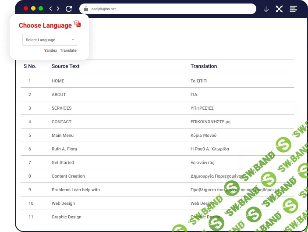The height and width of the screenshot is (232, 308).
Task: Select the Content Creation source text
Action: click(x=68, y=176)
